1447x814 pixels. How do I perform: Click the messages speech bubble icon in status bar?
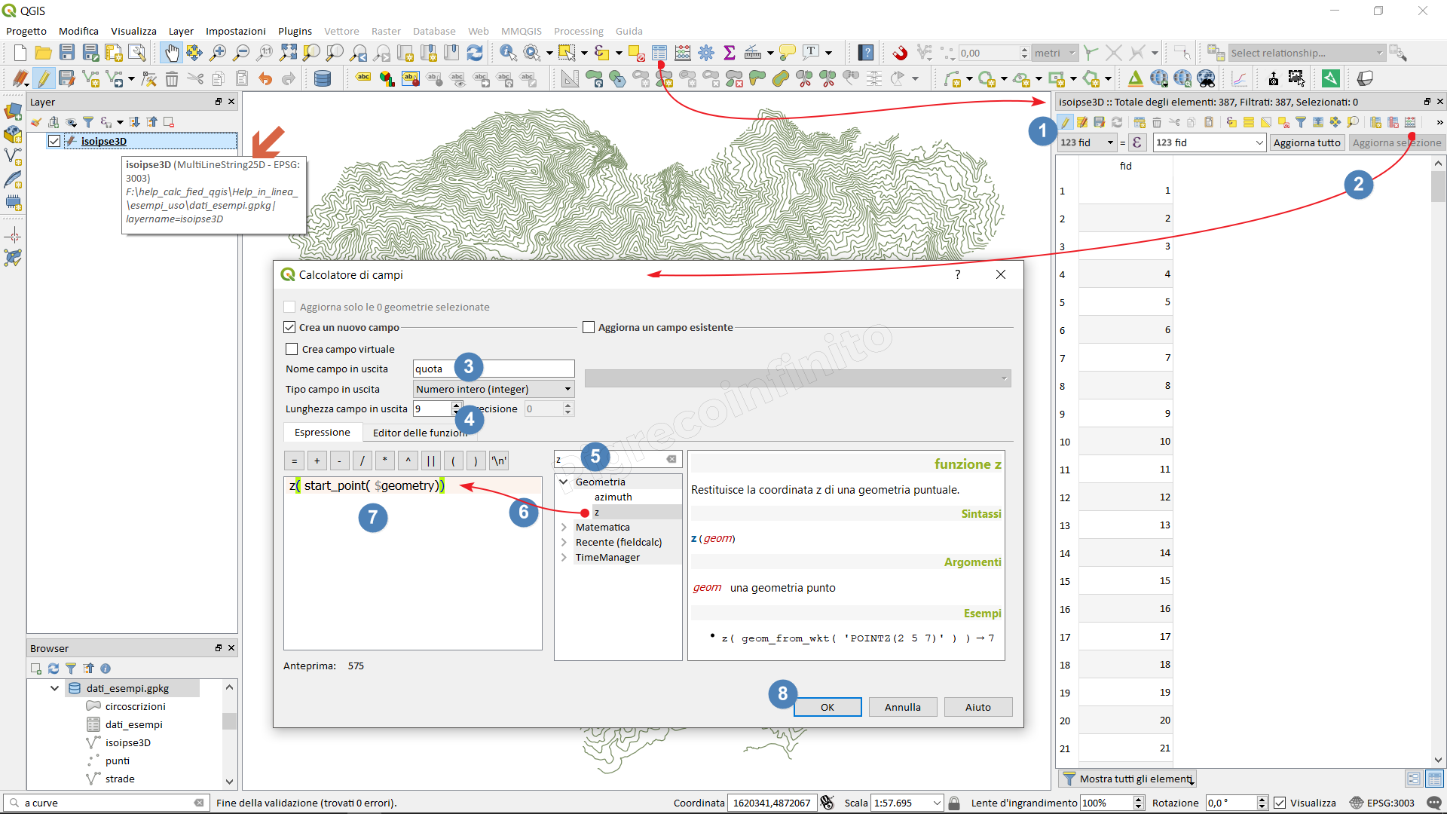click(x=1434, y=803)
